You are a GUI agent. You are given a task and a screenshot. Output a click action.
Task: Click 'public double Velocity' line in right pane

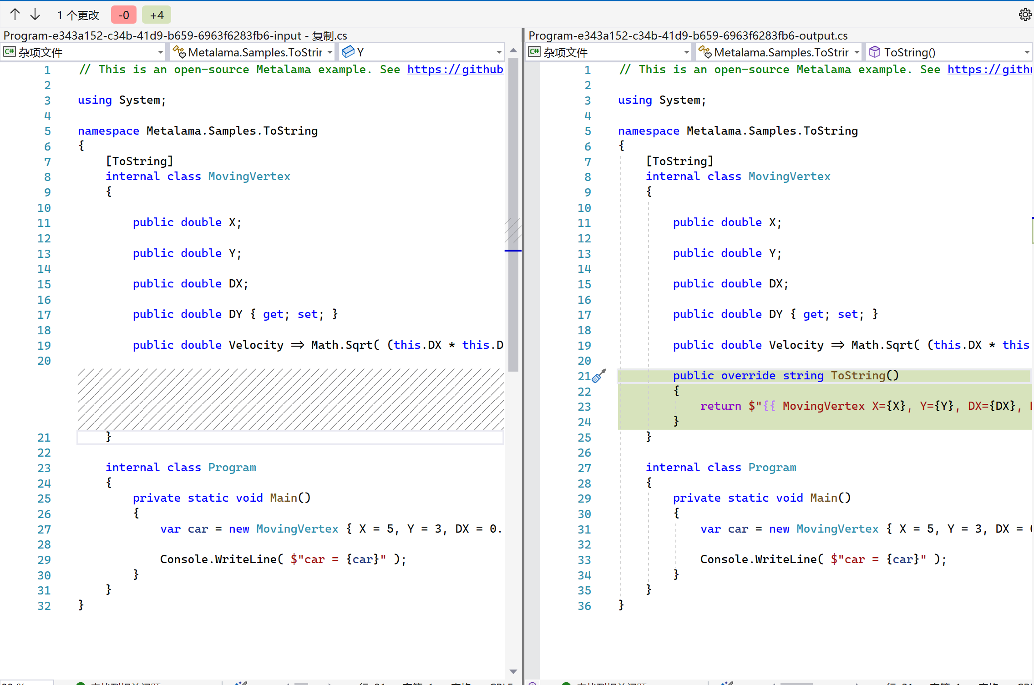[852, 345]
